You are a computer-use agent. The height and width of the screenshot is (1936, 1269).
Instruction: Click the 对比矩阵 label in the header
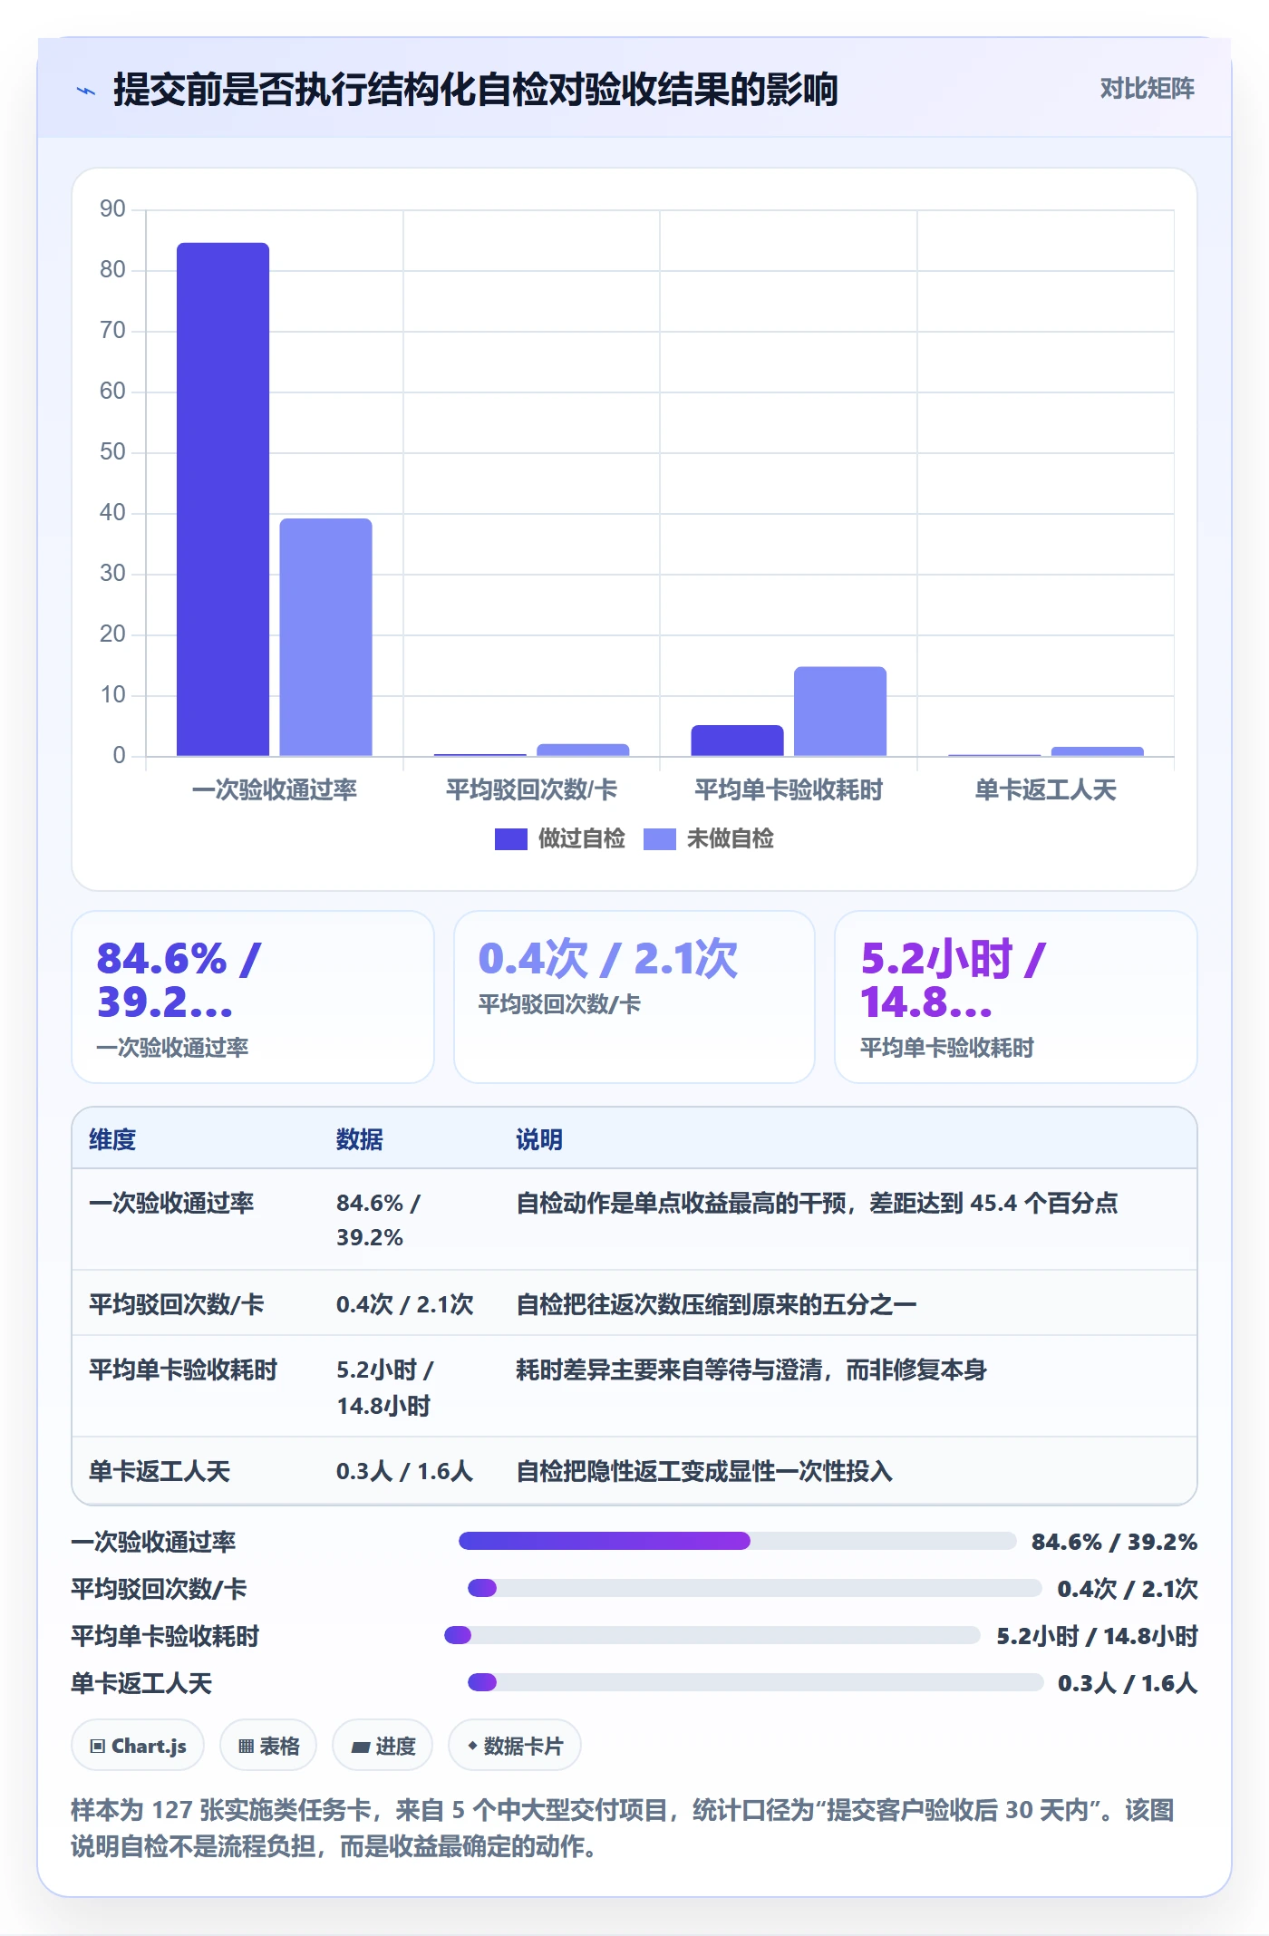tap(1147, 89)
